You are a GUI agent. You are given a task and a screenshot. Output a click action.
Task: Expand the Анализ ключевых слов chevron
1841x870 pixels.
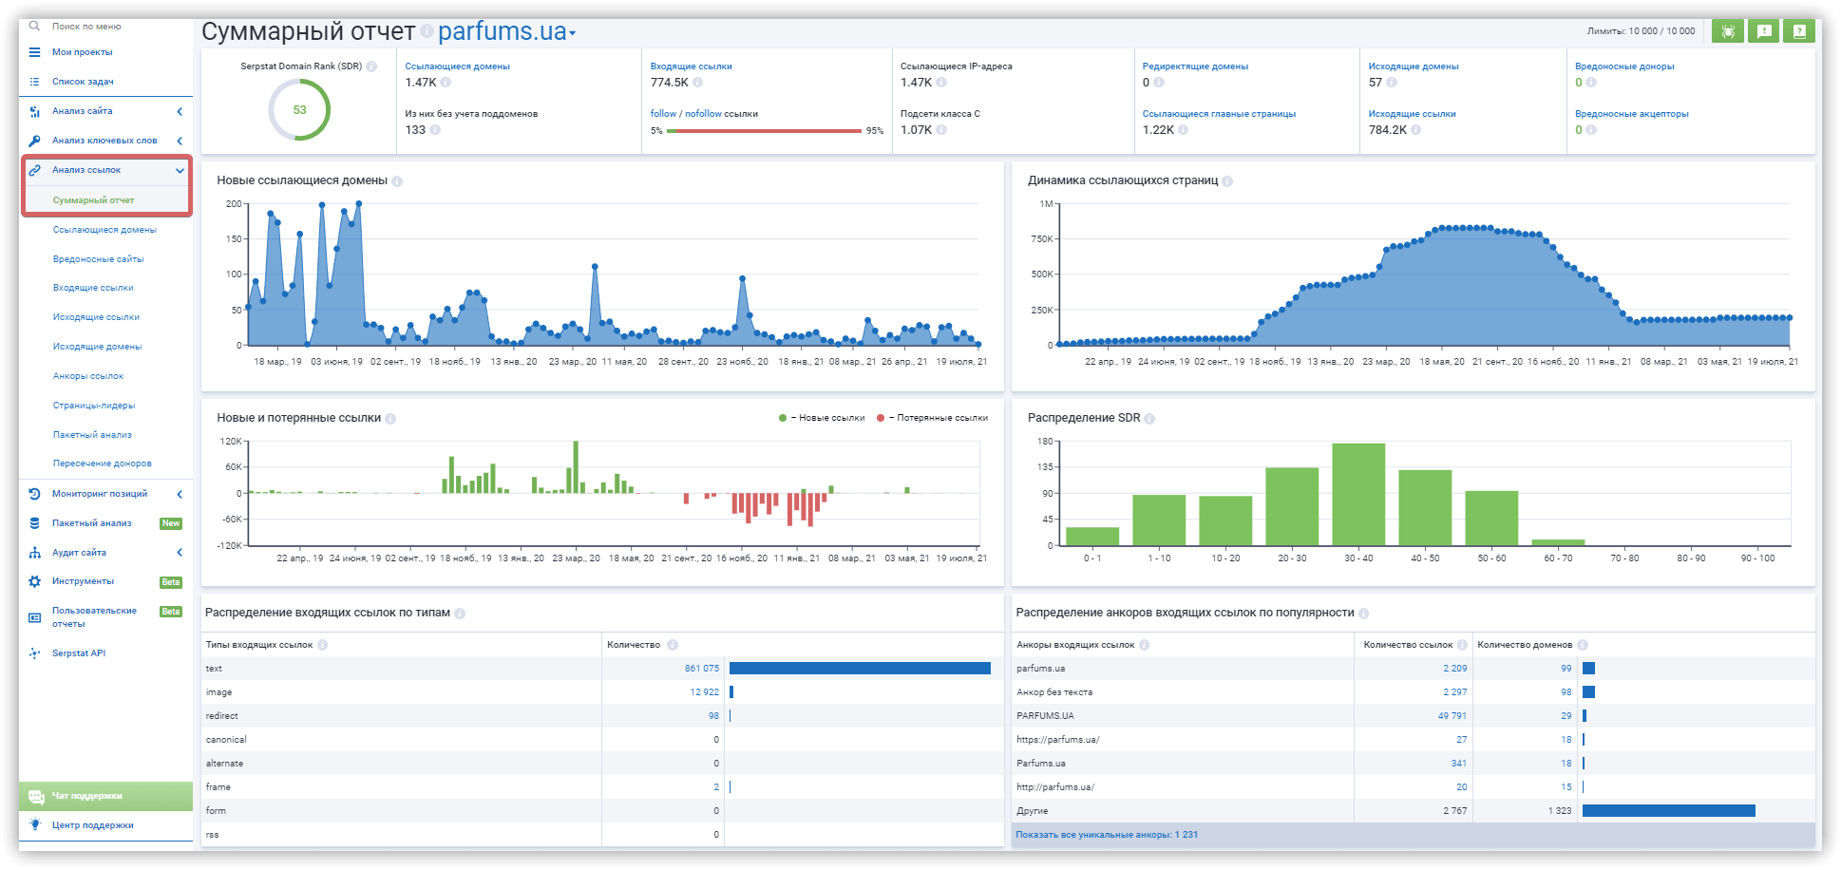(x=180, y=141)
